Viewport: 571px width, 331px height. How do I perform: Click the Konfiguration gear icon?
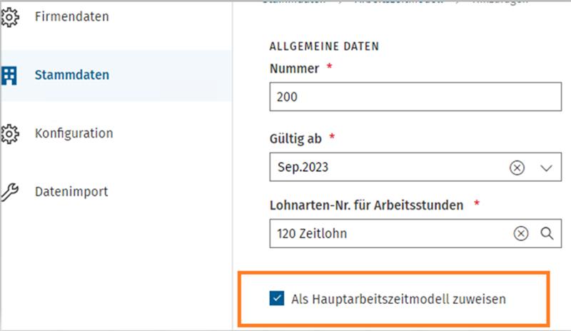point(9,133)
